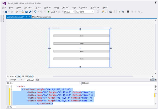Comment out the selected lines icon

119,12
